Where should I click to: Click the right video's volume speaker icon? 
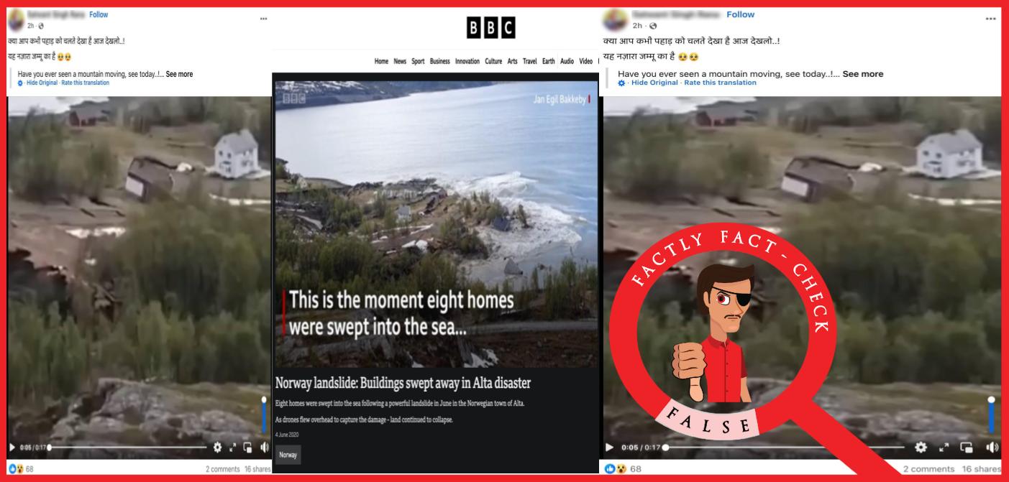[992, 448]
